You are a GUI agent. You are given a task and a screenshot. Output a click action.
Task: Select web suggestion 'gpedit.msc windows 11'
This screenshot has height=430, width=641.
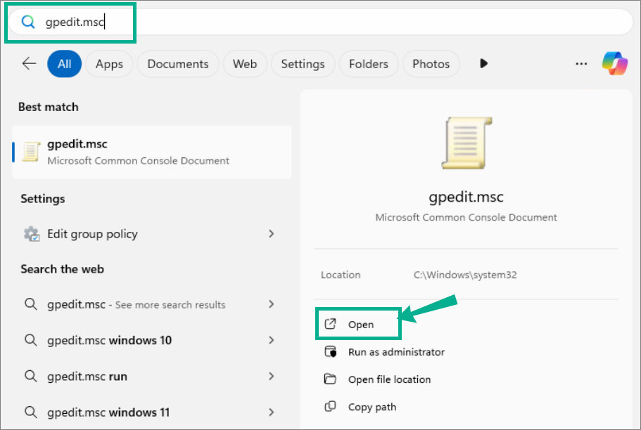[x=152, y=412]
